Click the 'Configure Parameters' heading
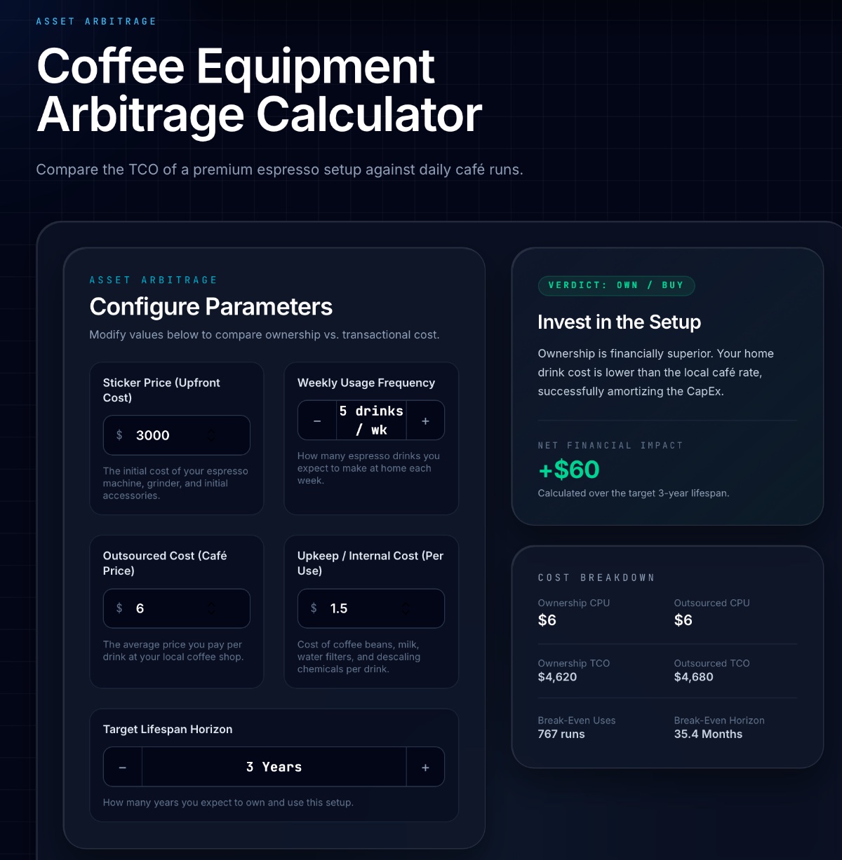842x860 pixels. [211, 307]
